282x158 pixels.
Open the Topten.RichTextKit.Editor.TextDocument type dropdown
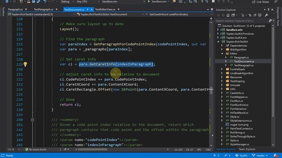[x=110, y=14]
